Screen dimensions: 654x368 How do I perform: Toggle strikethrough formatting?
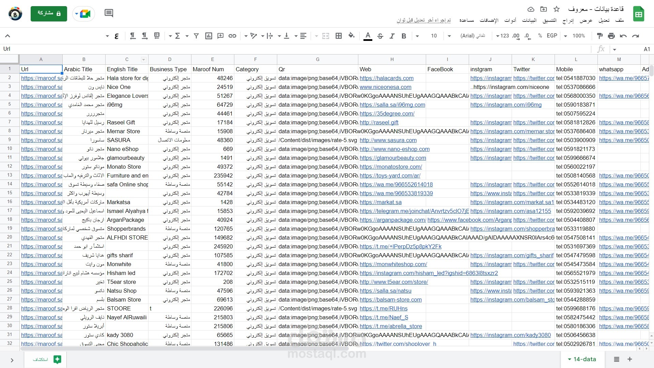[x=380, y=36]
